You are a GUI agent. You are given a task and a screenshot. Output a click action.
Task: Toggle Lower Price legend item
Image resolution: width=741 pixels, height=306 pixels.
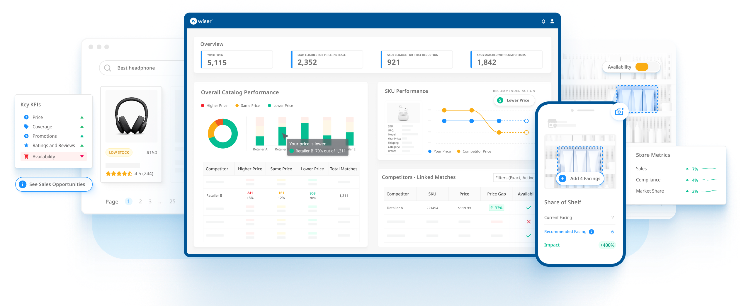point(280,106)
